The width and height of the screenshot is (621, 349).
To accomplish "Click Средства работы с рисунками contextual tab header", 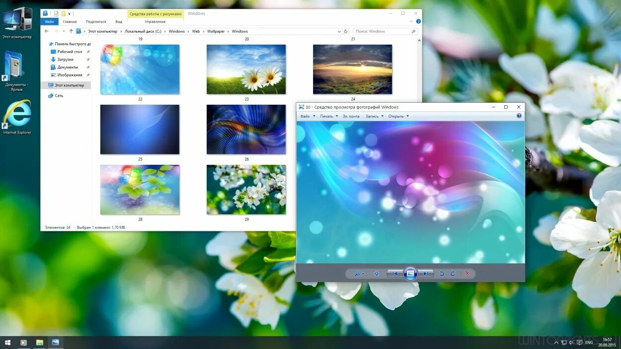I will tap(155, 14).
